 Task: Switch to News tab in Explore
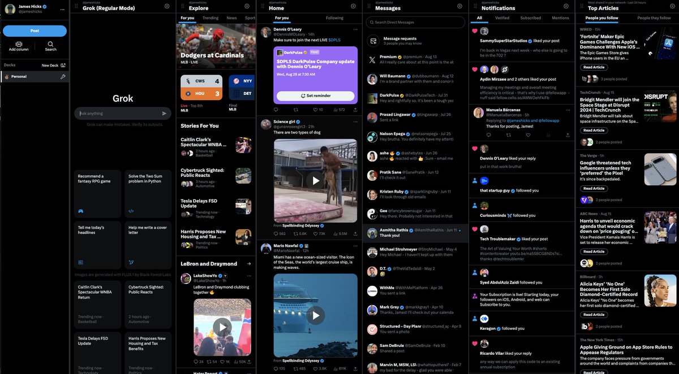click(232, 18)
